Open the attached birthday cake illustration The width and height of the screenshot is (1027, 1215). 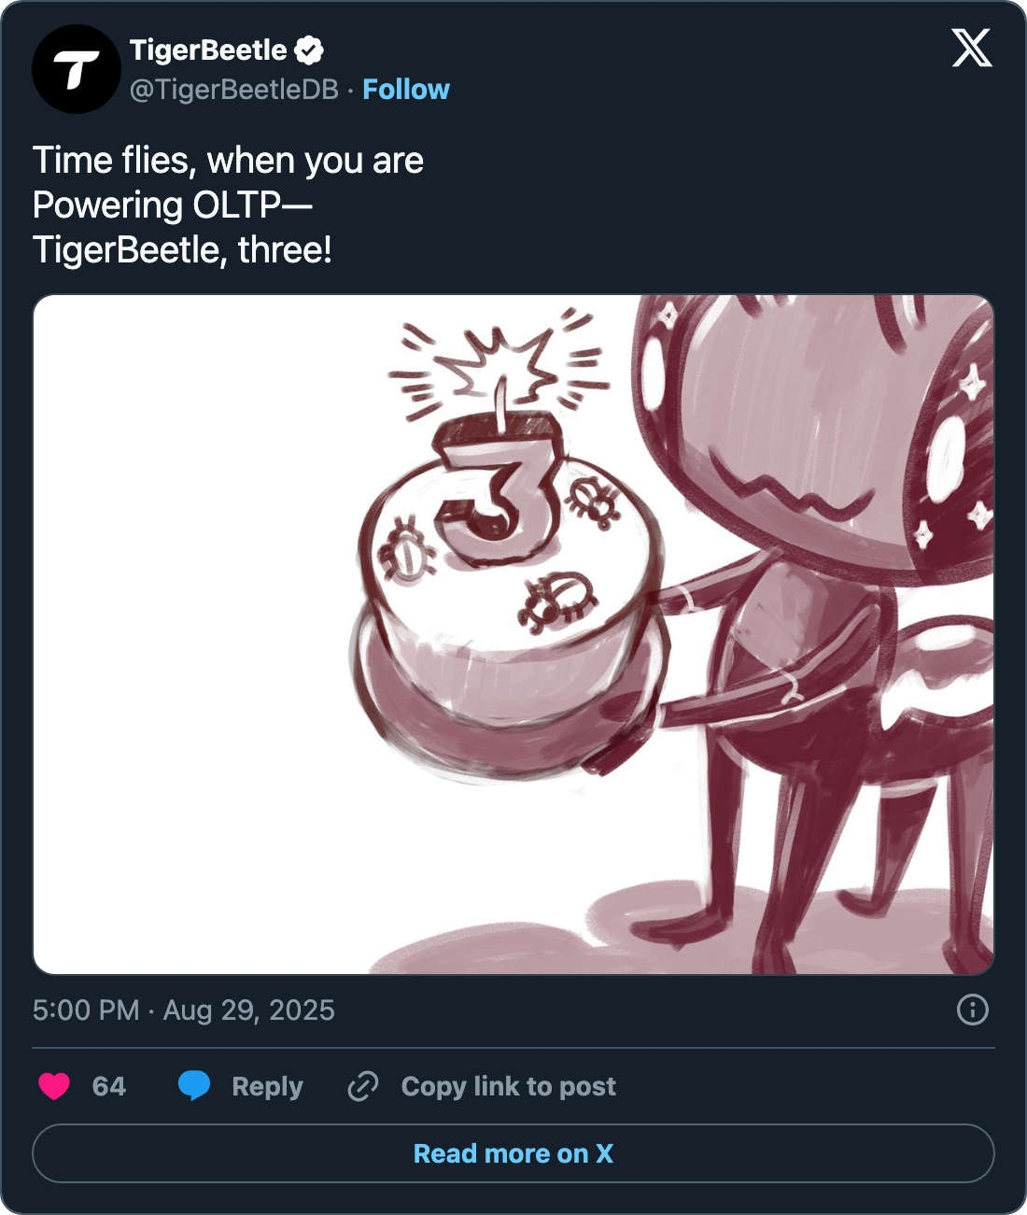513,635
